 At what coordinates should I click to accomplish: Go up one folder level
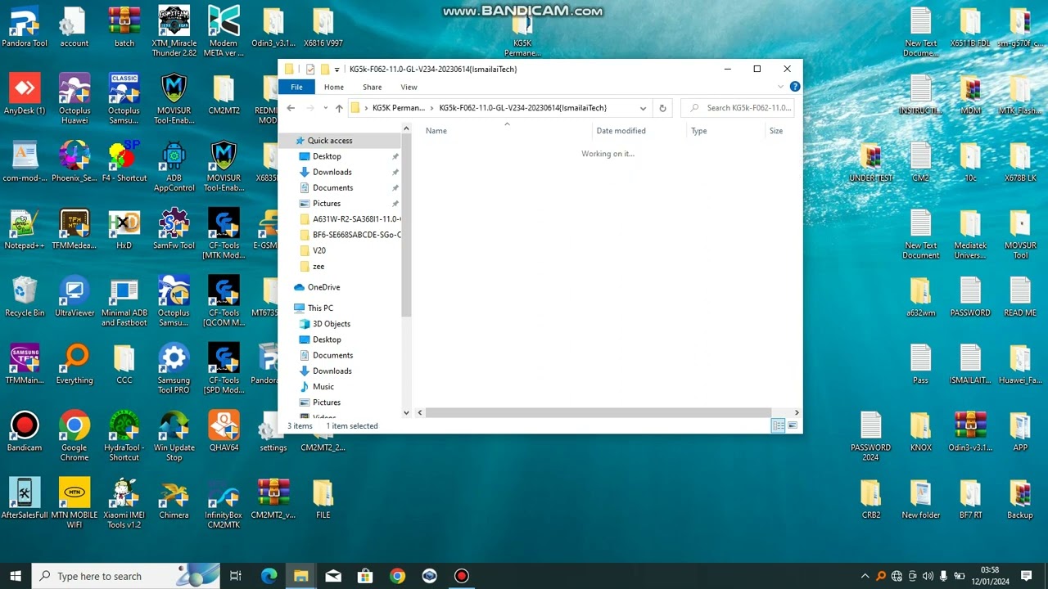pyautogui.click(x=339, y=108)
